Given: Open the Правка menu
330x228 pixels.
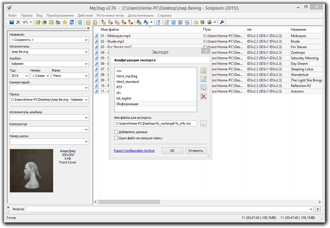Looking at the screenshot, I should (27, 15).
